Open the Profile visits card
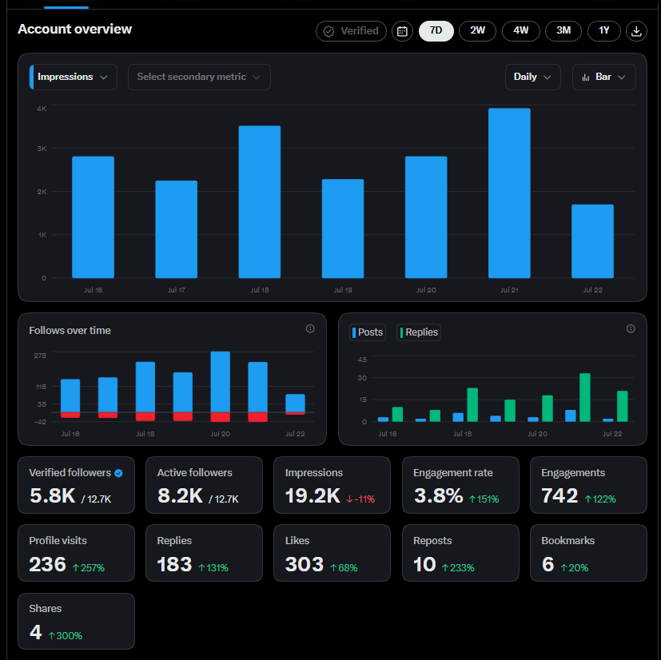This screenshot has height=660, width=661. click(x=76, y=553)
